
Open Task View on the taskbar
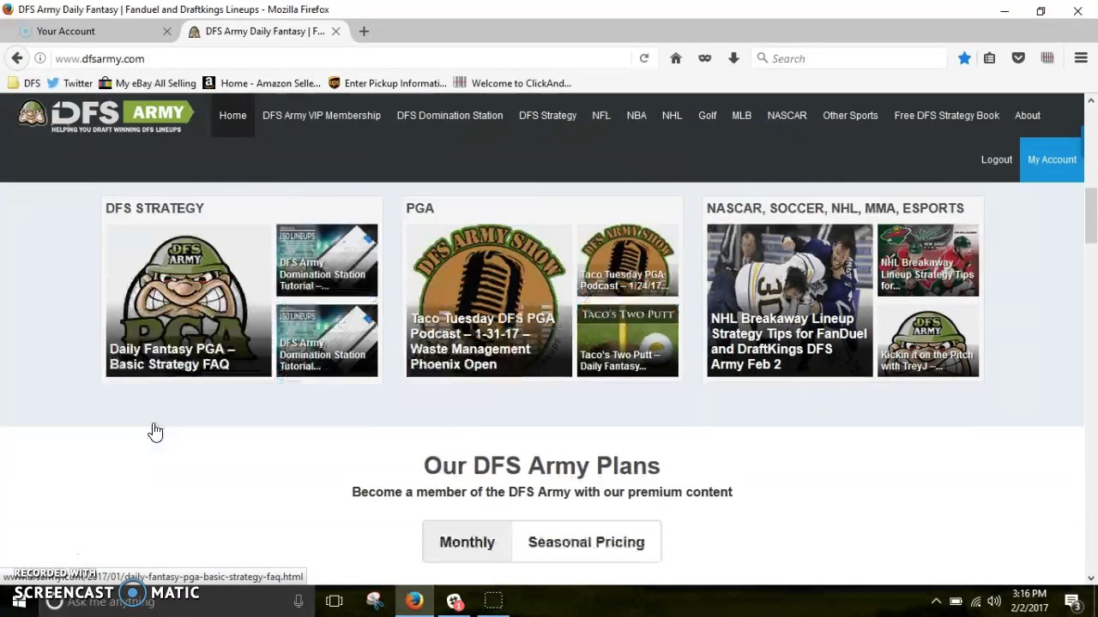335,601
